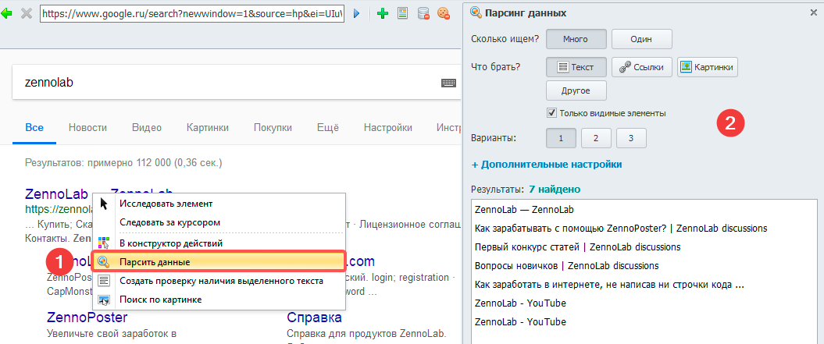Open the Ещё dropdown in search tabs
The image size is (824, 344).
pos(328,128)
